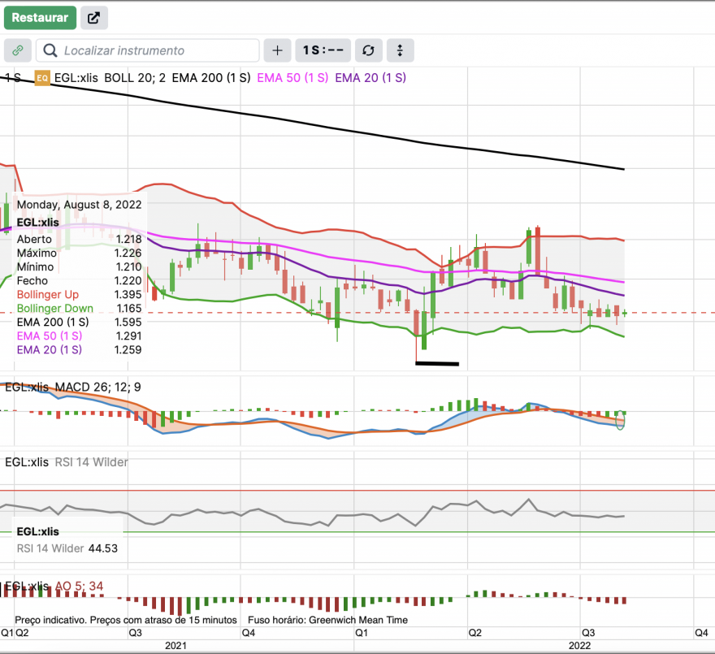
Task: Click Fuso horário: Greenwich Mean Time text
Action: (327, 620)
